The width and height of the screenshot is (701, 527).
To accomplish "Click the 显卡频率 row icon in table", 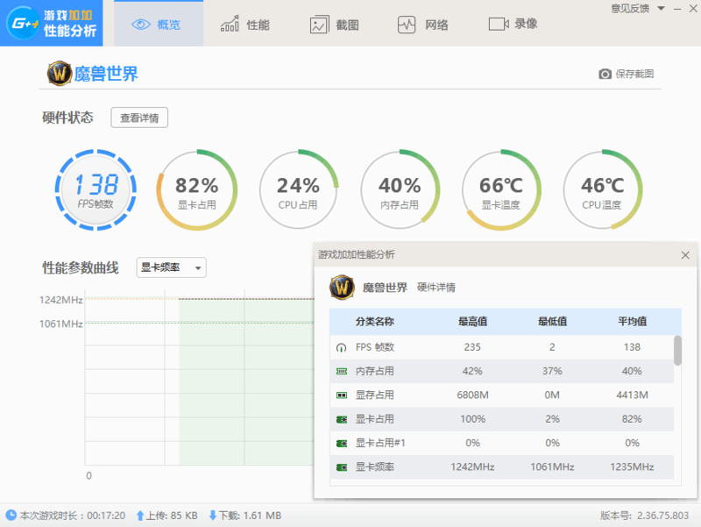I will 341,467.
